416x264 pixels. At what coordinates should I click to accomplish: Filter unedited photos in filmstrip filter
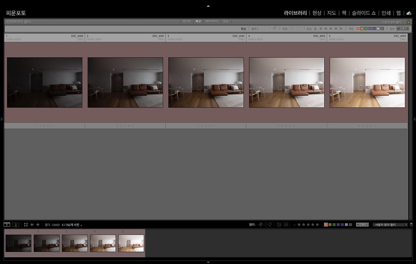(286, 225)
